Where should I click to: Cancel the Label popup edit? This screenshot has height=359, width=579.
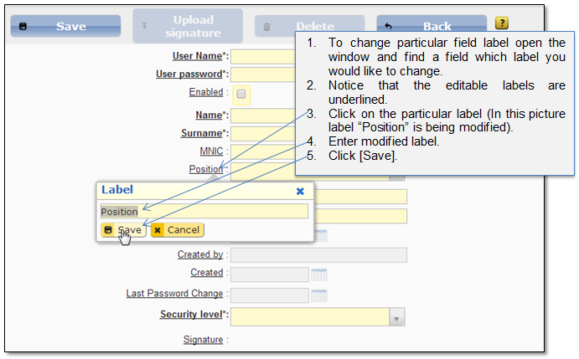pos(177,230)
